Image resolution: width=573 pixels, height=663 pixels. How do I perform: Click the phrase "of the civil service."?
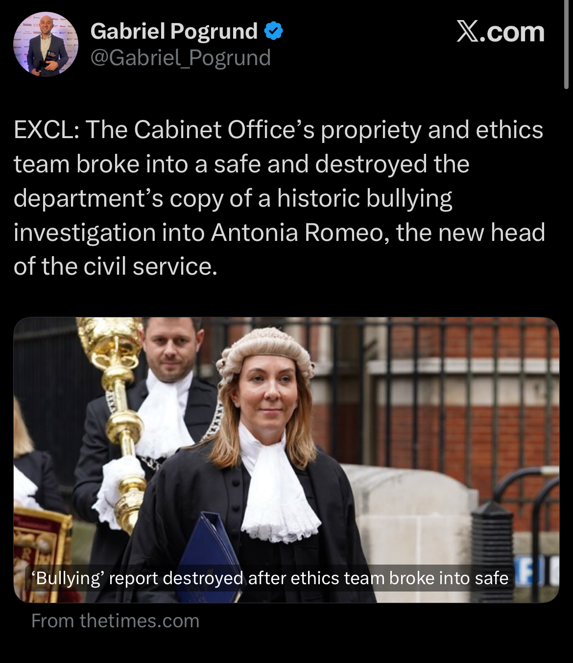tap(116, 267)
